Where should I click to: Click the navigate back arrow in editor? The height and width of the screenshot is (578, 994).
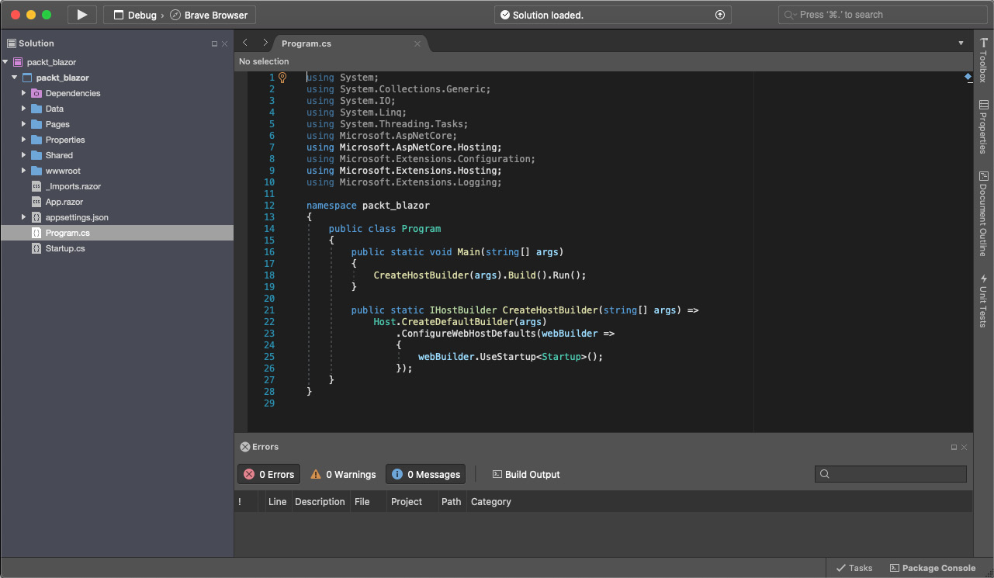245,43
